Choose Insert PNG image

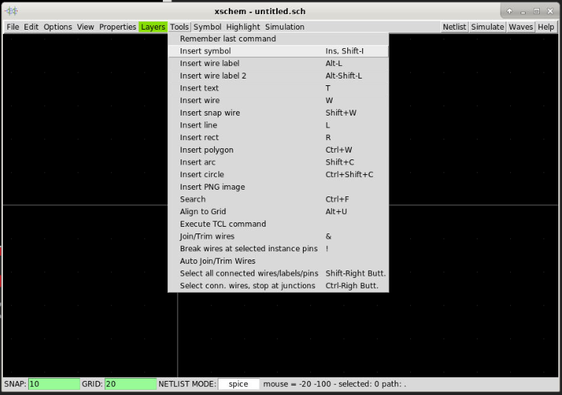point(278,187)
